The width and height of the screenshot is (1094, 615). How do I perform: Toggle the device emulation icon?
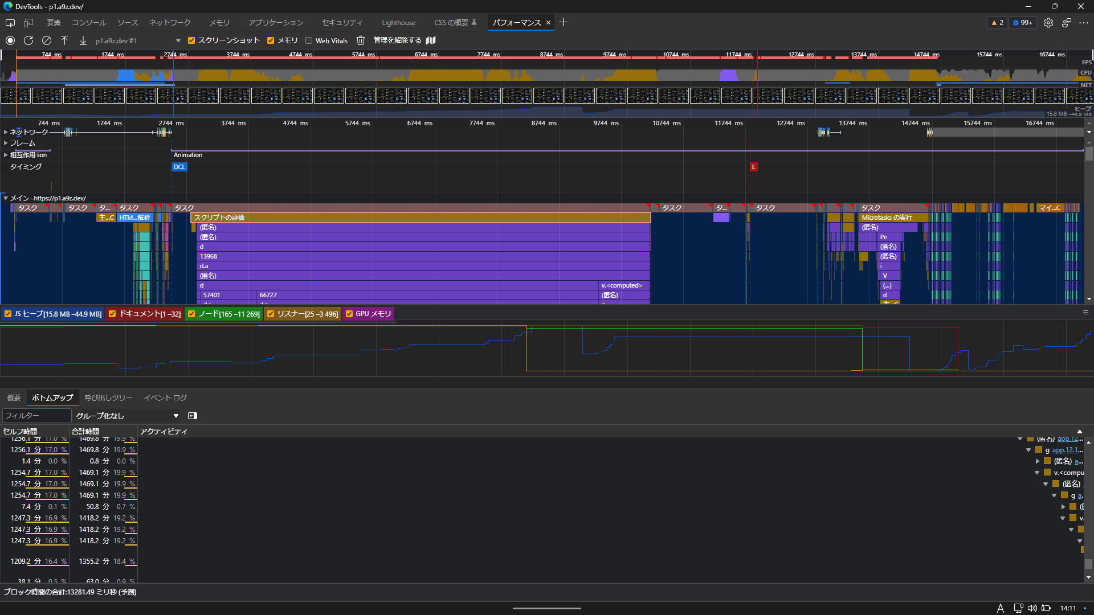click(x=28, y=23)
